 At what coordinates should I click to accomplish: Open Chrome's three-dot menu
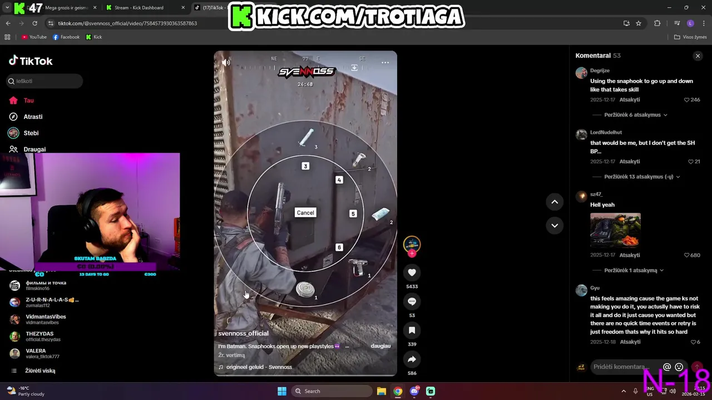pos(704,23)
